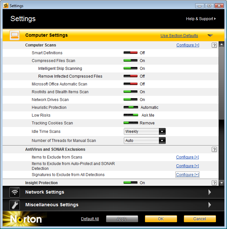Open the Idle Time Scans dropdown
Screen dimensions: 227x229
pos(145,132)
